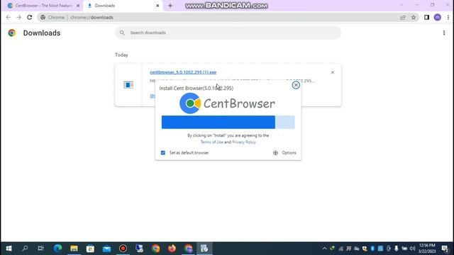Close the CentBrowser website tab
This screenshot has width=454, height=255.
[x=78, y=6]
